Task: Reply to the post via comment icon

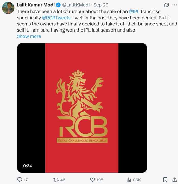Action: tap(20, 180)
